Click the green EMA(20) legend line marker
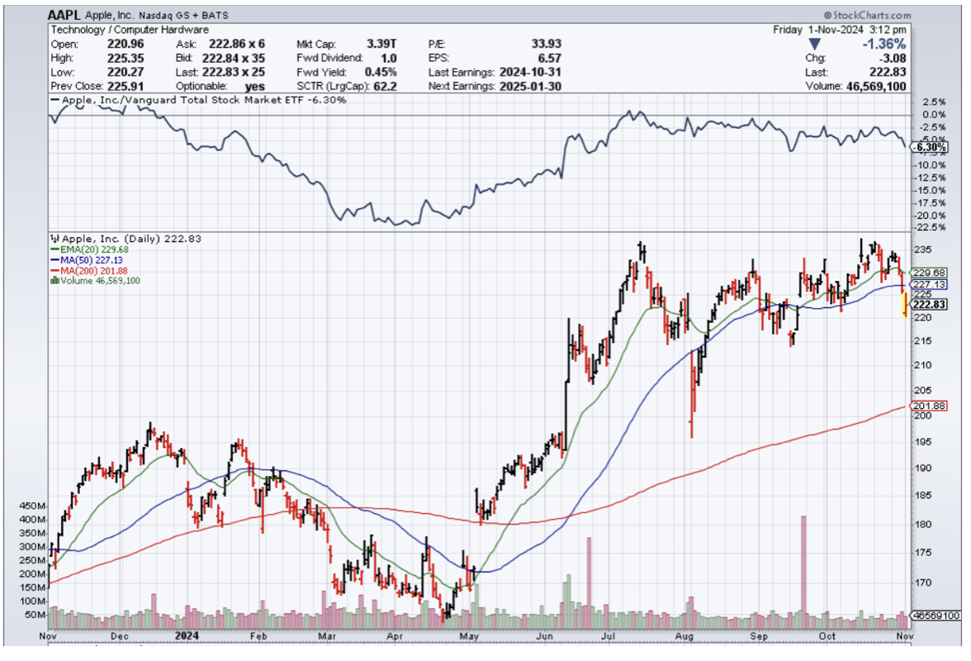Screen dimensions: 971x661 click(54, 249)
